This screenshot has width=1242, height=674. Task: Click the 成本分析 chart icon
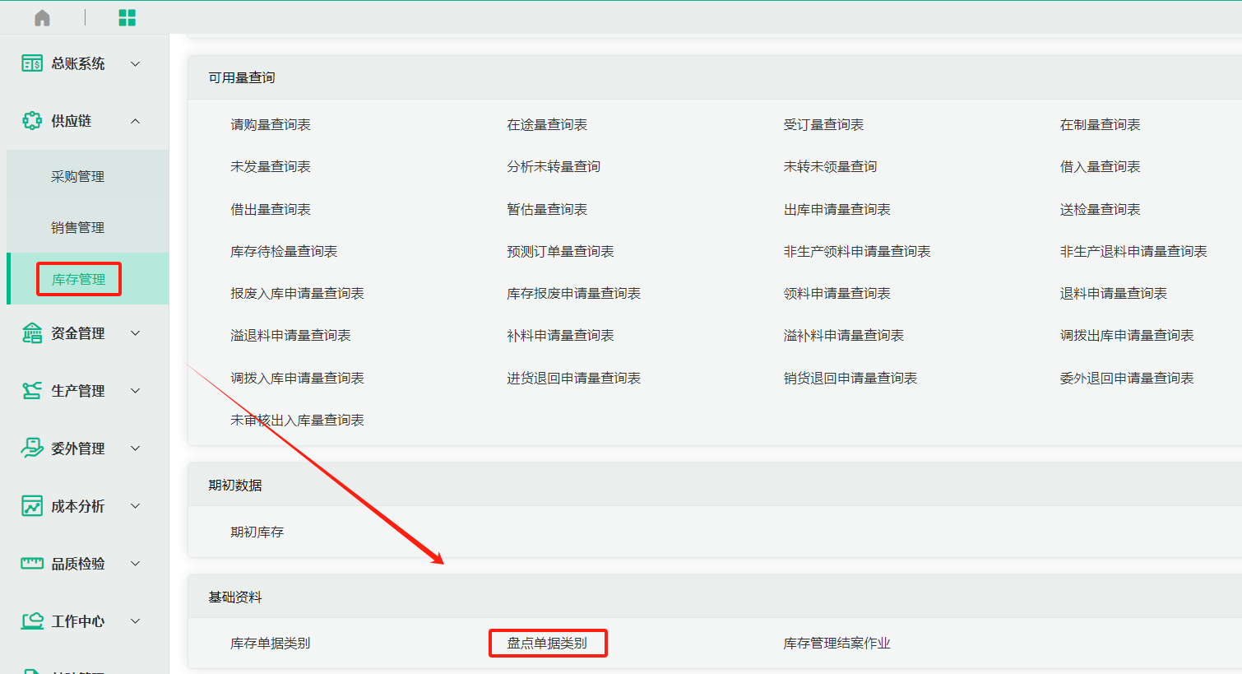point(32,506)
